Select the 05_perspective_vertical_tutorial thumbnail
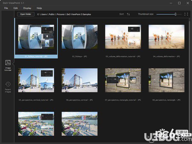This screenshot has height=144, width=192. [36, 80]
